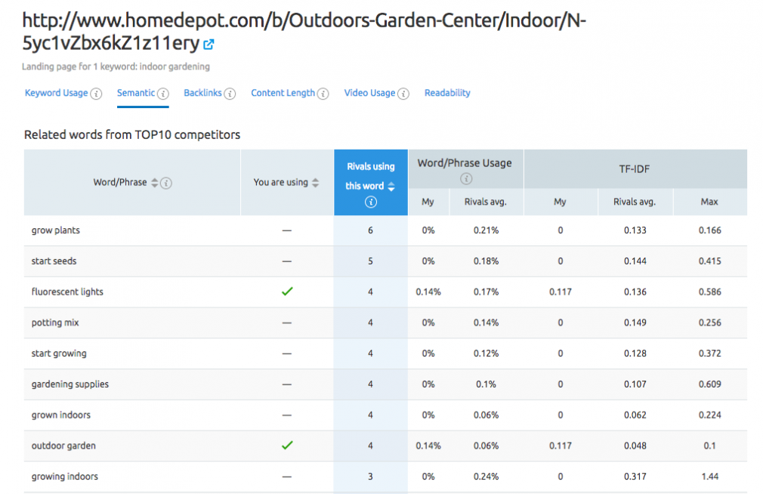Click the 'grown indoors' phrase

pyautogui.click(x=61, y=415)
